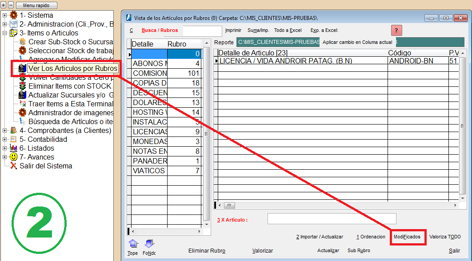Click the Reporte path field
The width and height of the screenshot is (472, 261).
(278, 42)
